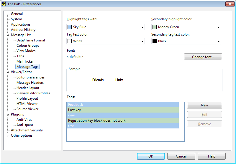The height and width of the screenshot is (164, 236).
Task: Go to the HTML Viewer page
Action: click(x=27, y=104)
